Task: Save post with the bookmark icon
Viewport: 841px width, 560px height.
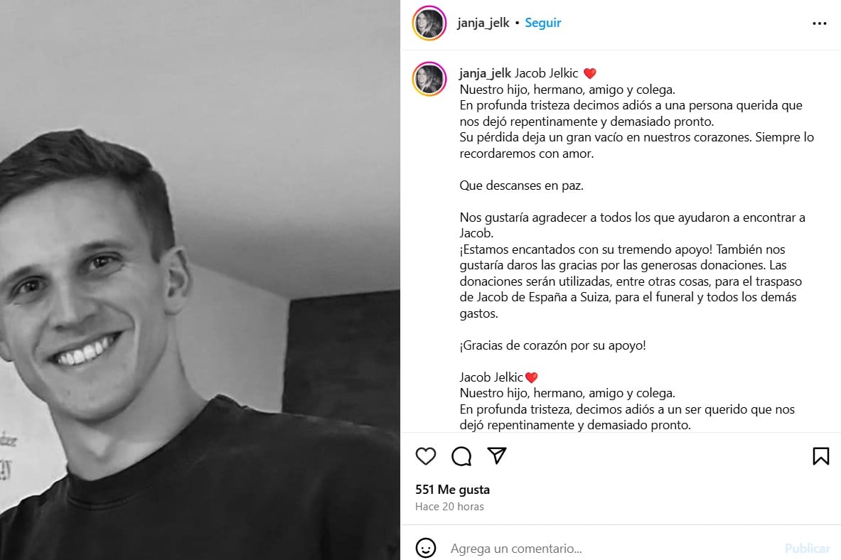Action: click(820, 456)
